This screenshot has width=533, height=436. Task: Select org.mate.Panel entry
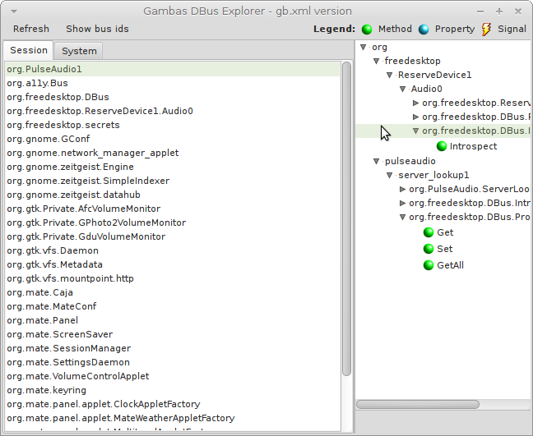(x=173, y=320)
